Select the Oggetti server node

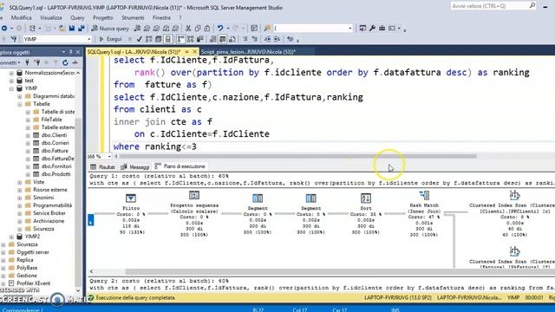click(x=33, y=252)
